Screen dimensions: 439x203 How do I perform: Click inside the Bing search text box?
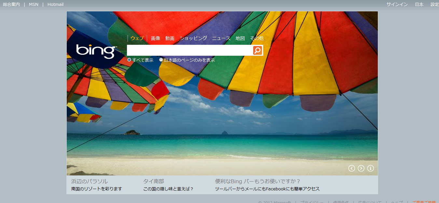tap(189, 50)
